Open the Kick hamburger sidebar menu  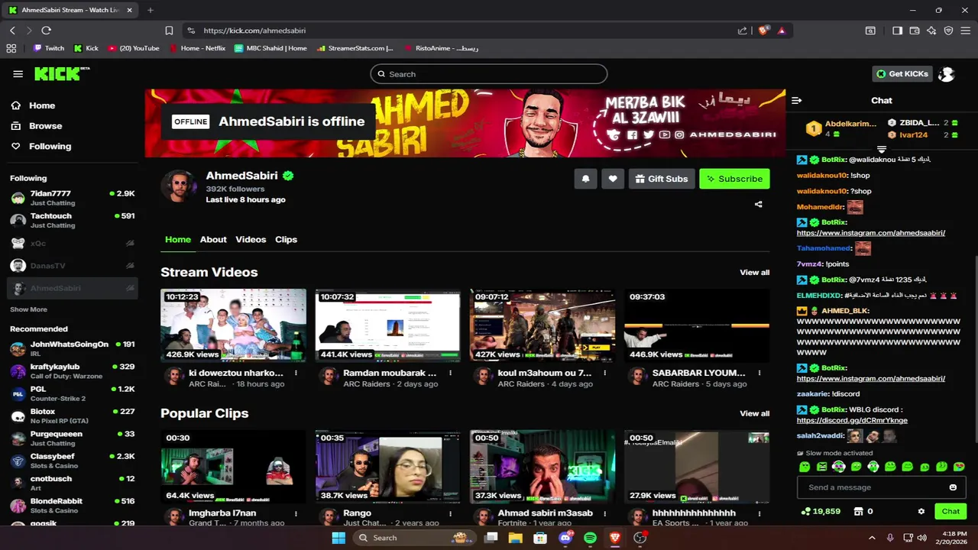pyautogui.click(x=18, y=74)
